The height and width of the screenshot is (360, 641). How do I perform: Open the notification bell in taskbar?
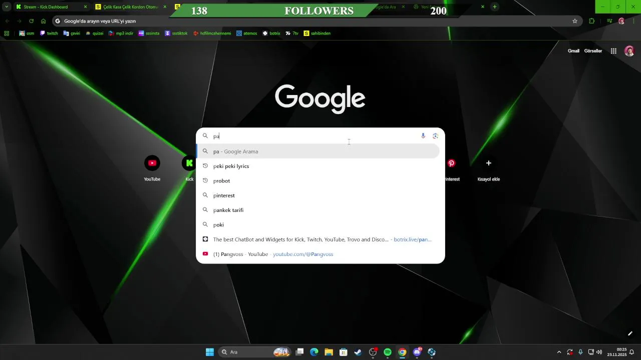(632, 352)
